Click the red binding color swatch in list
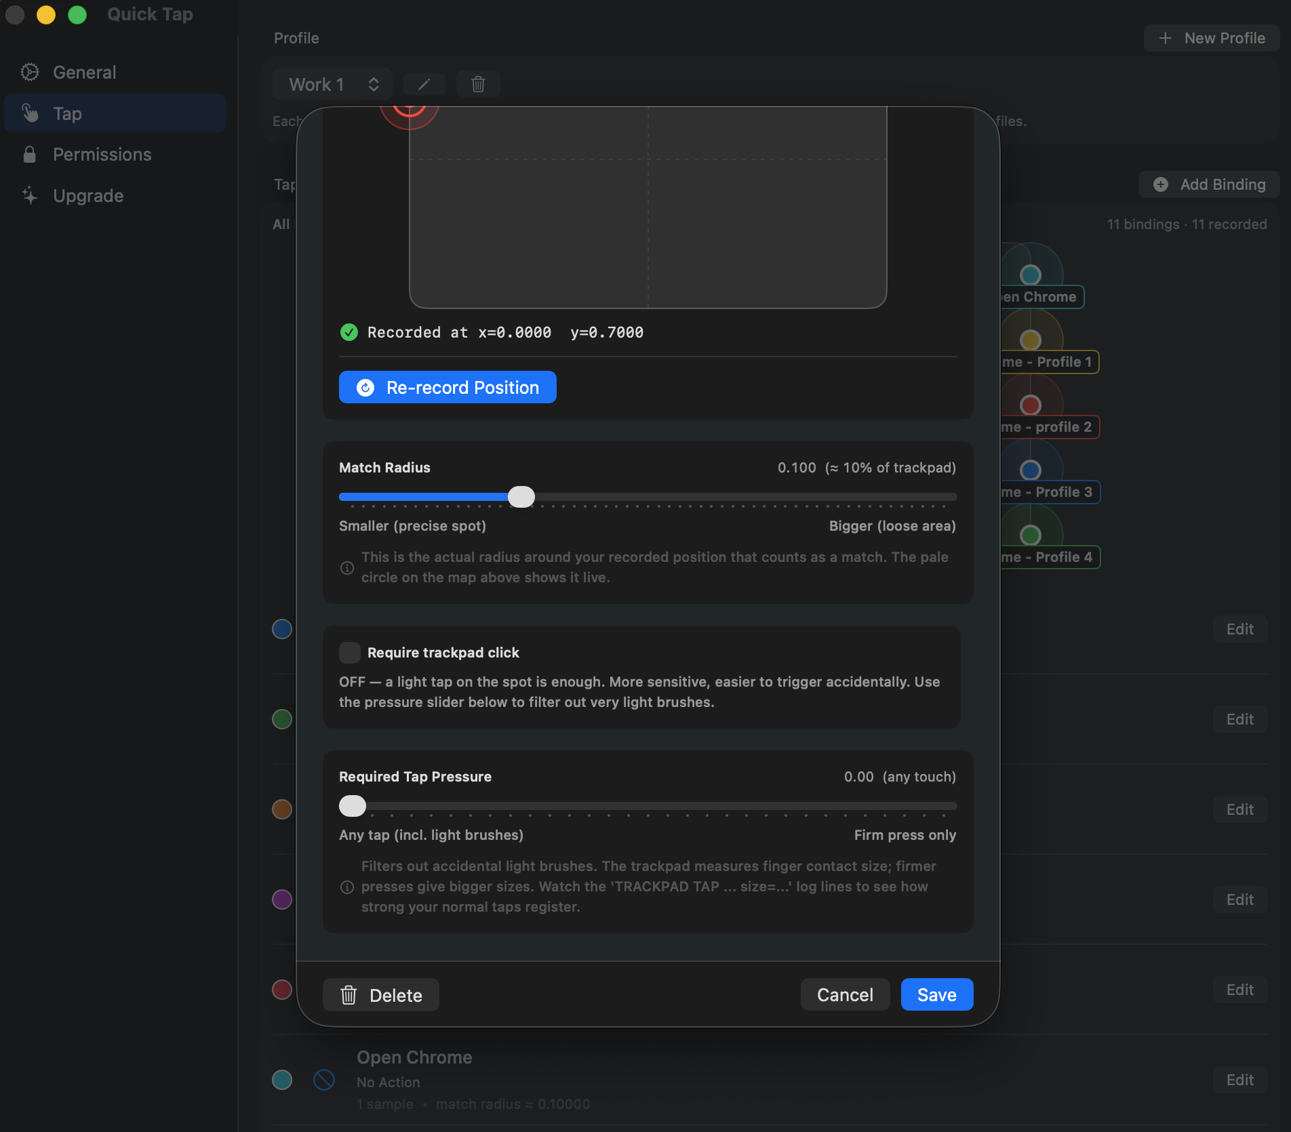This screenshot has width=1291, height=1132. coord(282,990)
